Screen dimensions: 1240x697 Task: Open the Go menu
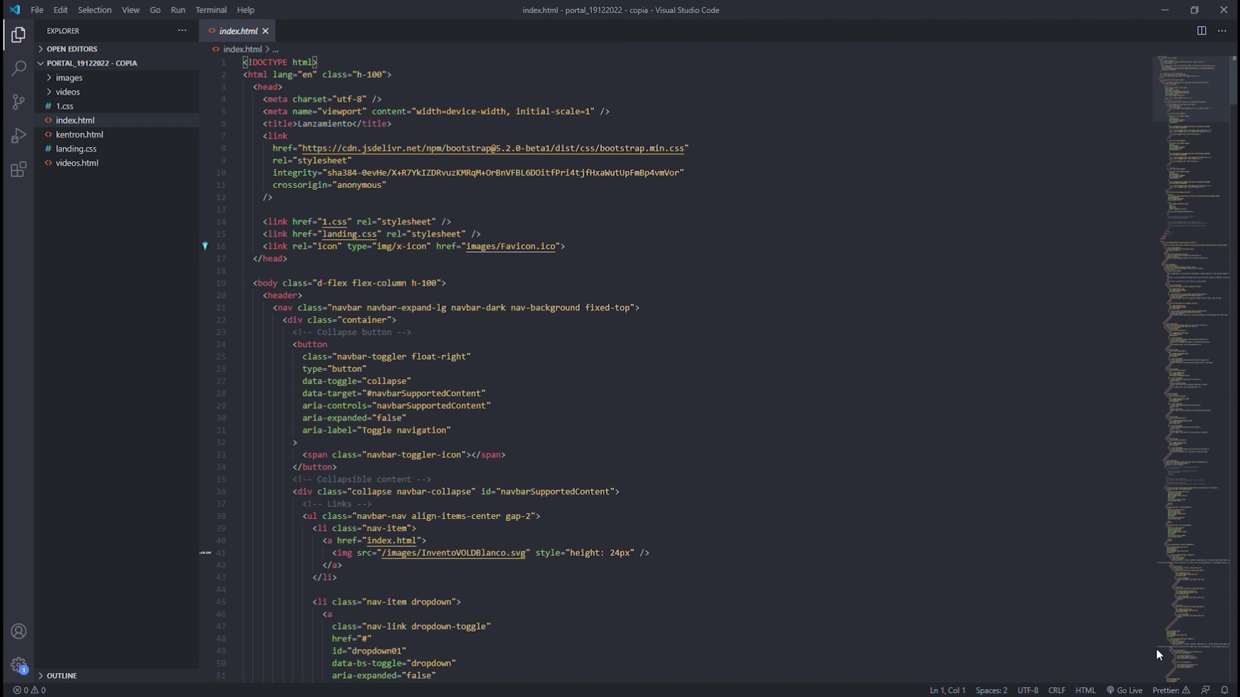pyautogui.click(x=155, y=10)
